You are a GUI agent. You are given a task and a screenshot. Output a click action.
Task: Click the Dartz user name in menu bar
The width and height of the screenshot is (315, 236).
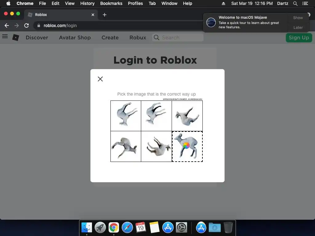coord(282,3)
